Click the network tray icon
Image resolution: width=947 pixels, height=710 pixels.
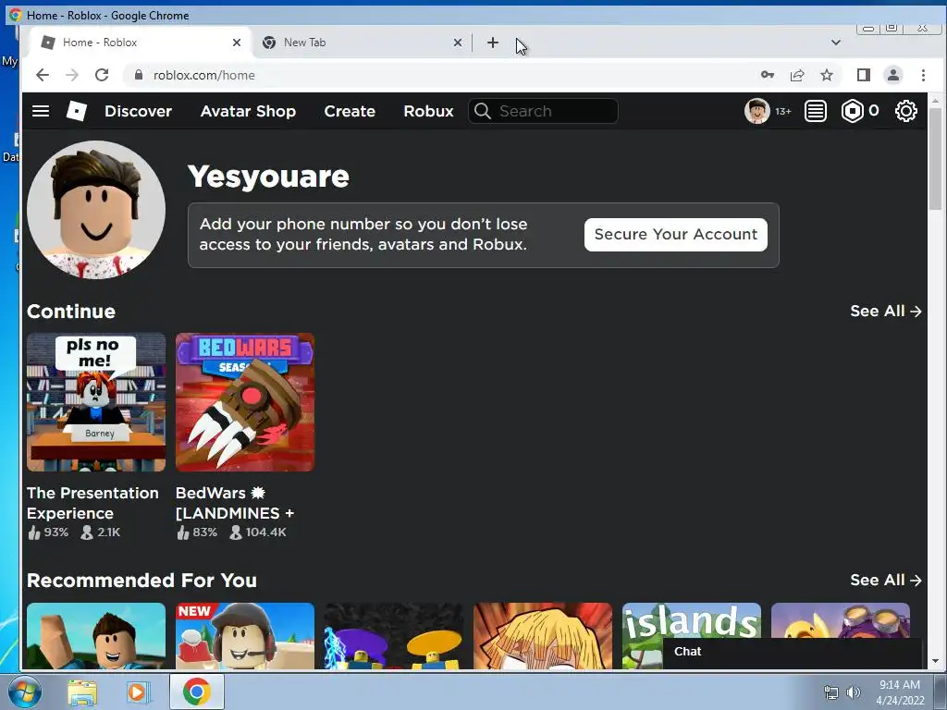[x=831, y=692]
